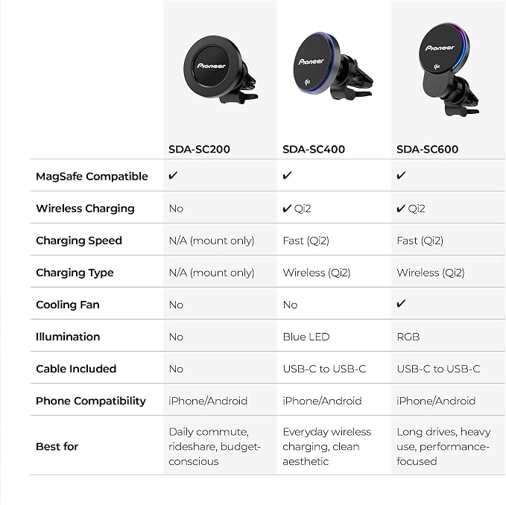Click the Wireless Charging row label
Viewport: 506px width, 505px height.
point(85,209)
